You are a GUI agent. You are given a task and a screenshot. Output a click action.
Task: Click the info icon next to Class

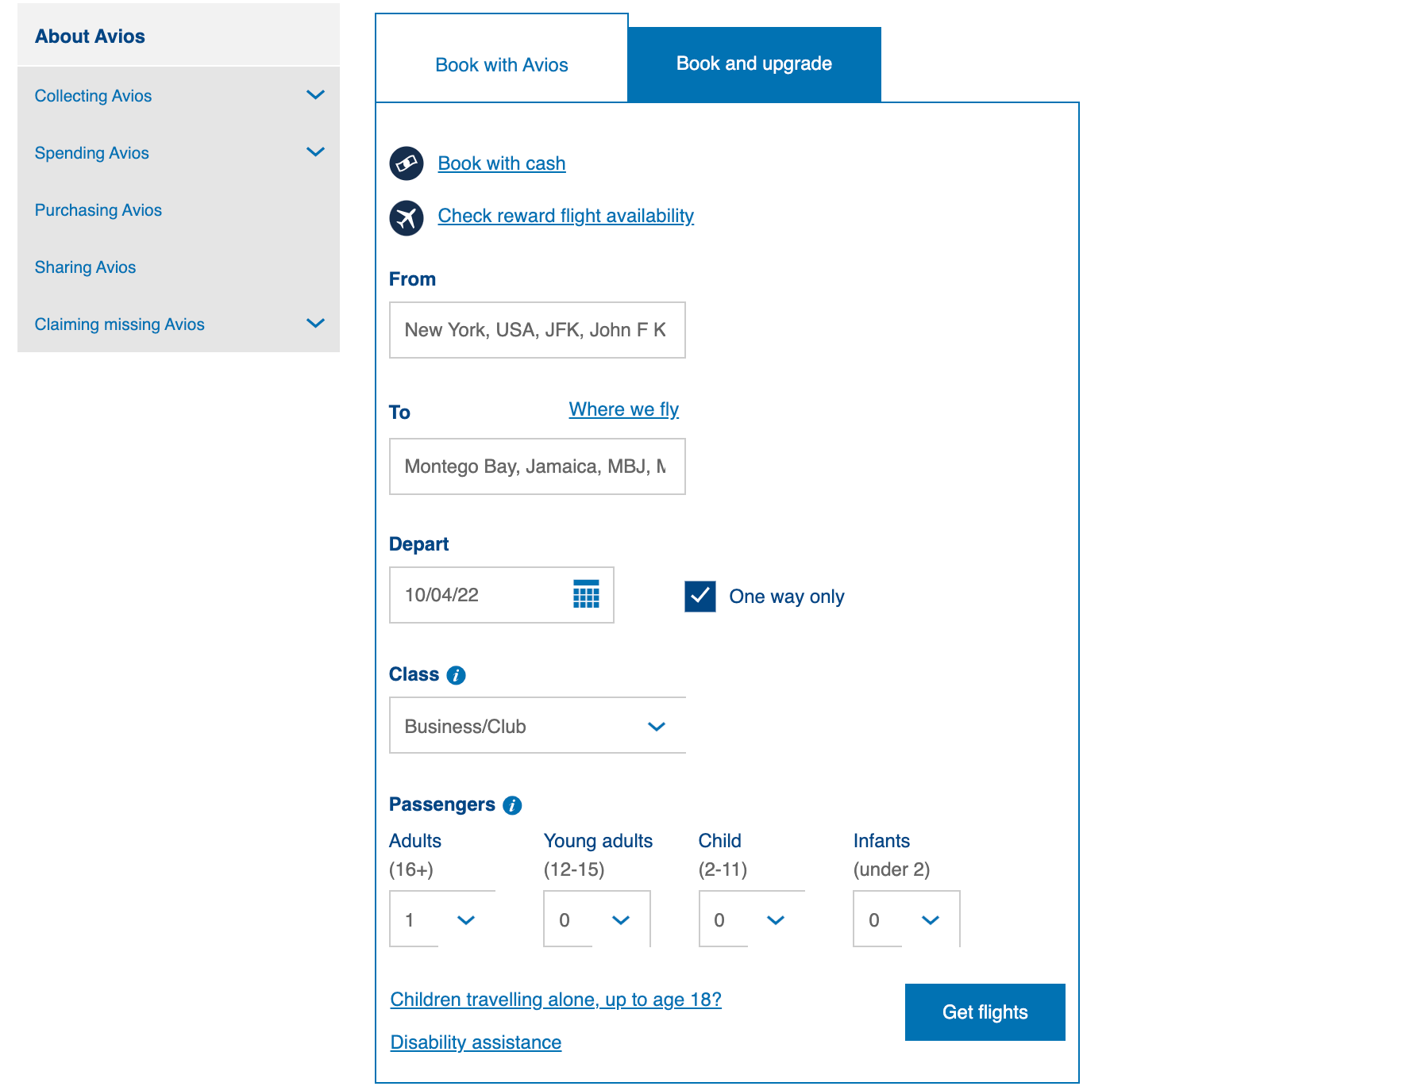coord(455,675)
